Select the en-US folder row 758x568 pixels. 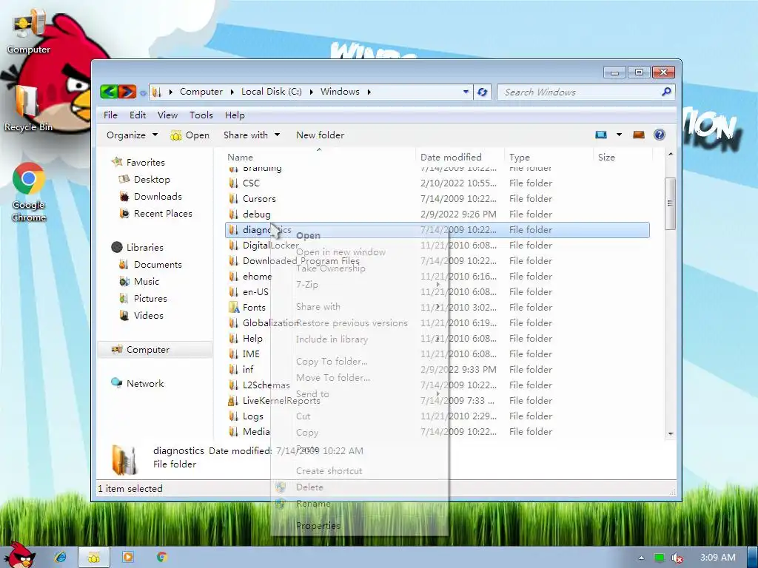437,291
